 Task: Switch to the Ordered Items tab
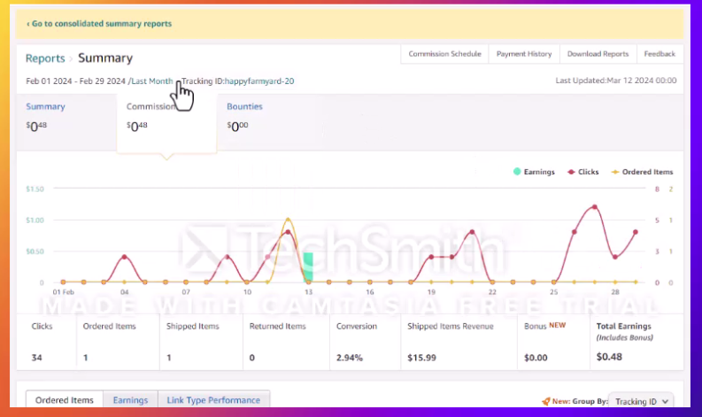coord(65,400)
